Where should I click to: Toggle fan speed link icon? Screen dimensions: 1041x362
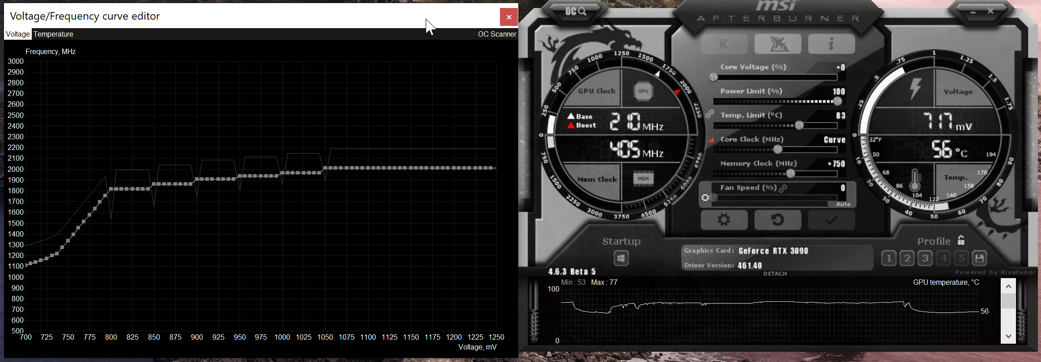783,188
